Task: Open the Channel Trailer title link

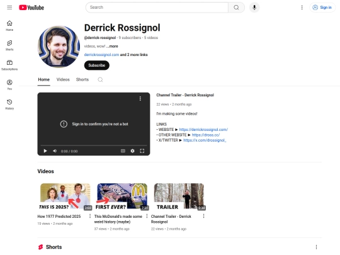Action: pos(185,95)
